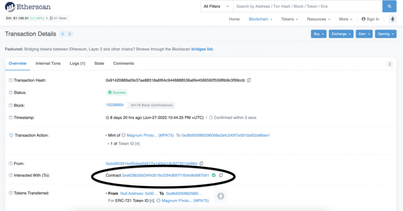Go to next transaction arrow
The height and width of the screenshot is (211, 403).
click(x=70, y=34)
